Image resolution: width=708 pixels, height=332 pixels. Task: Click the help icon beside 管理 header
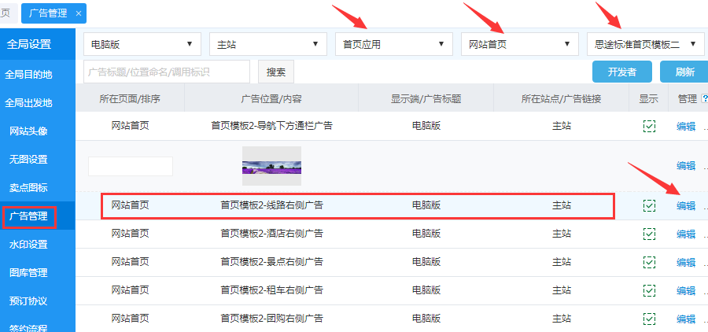pyautogui.click(x=704, y=98)
